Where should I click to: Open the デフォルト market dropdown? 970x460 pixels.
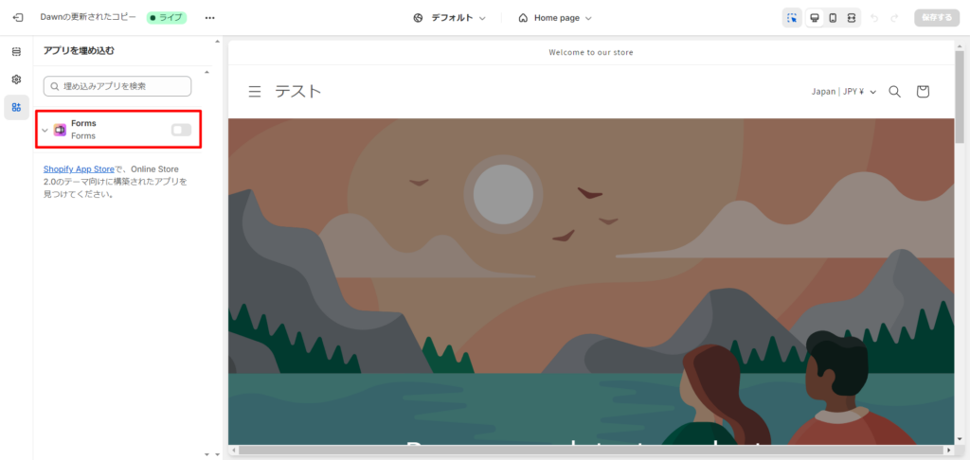pyautogui.click(x=450, y=18)
